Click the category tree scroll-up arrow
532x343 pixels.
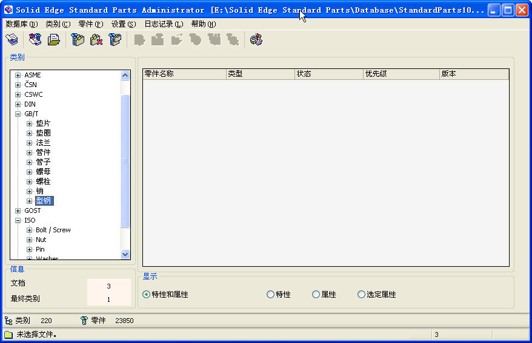[x=125, y=75]
